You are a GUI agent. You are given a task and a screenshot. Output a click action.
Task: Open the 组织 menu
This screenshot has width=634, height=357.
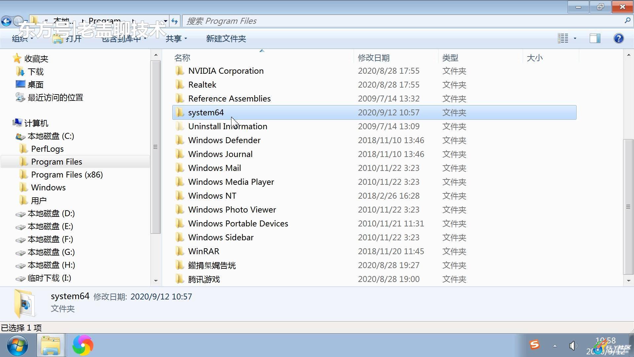pos(22,39)
